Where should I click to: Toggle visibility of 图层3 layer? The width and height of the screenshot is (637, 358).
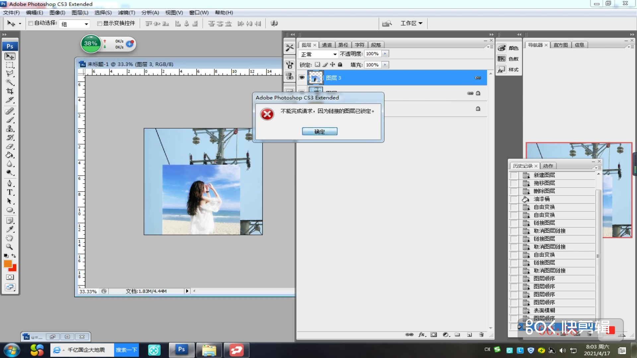point(302,77)
